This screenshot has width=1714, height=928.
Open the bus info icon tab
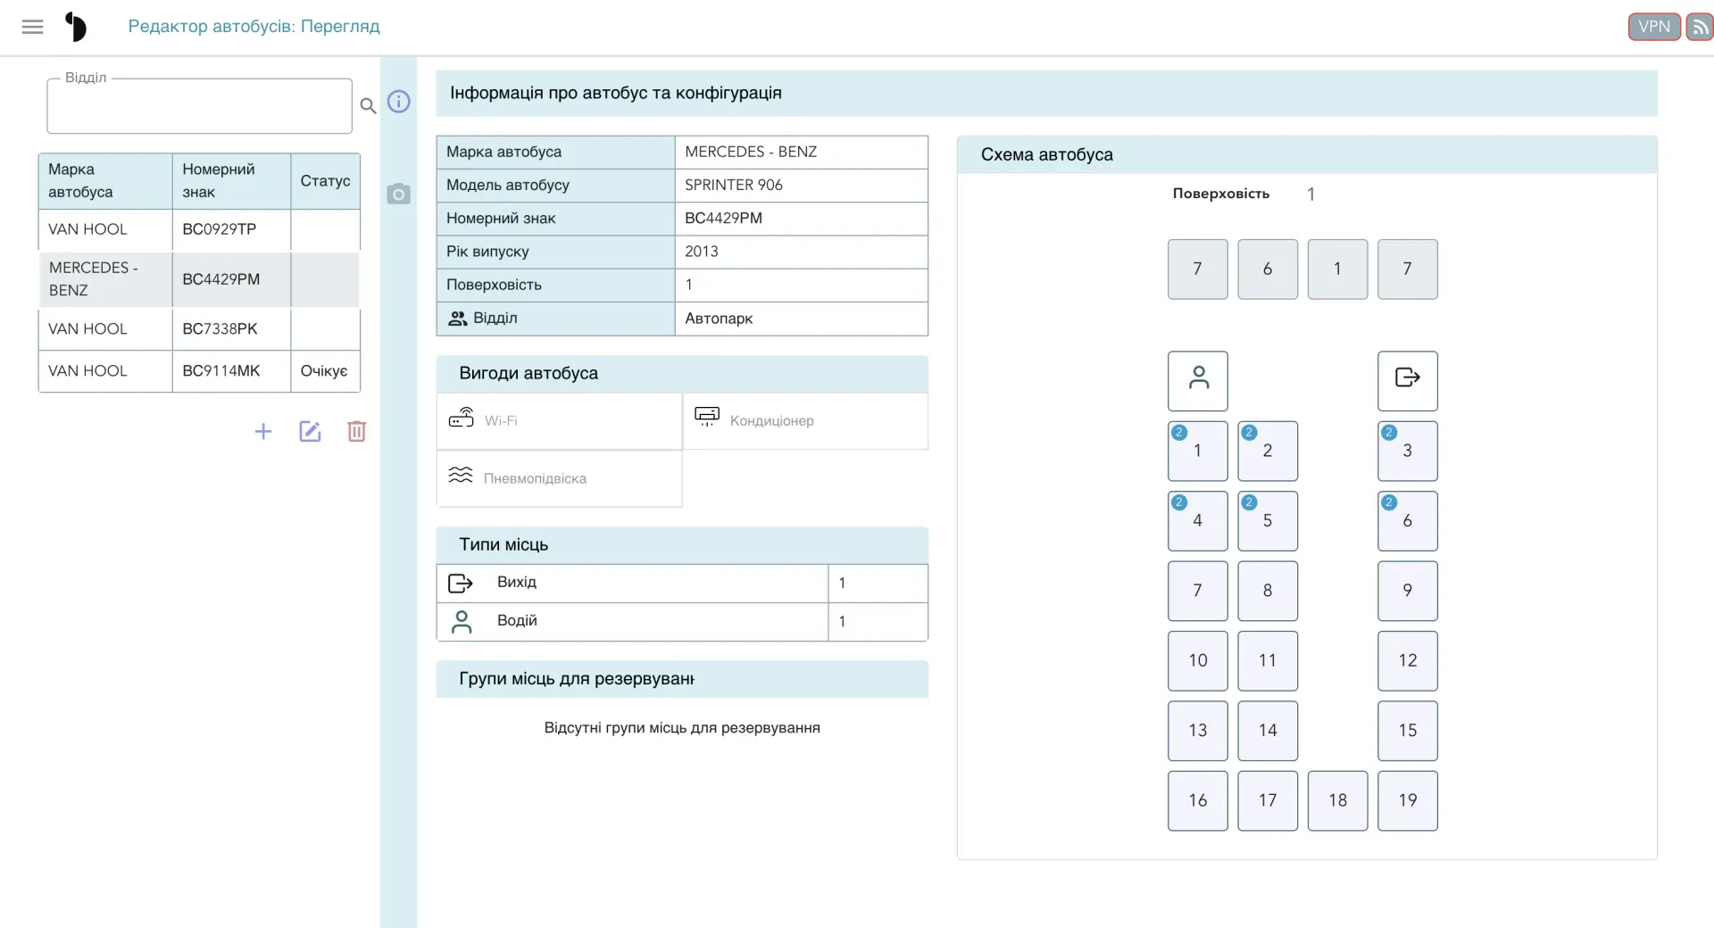pyautogui.click(x=399, y=102)
